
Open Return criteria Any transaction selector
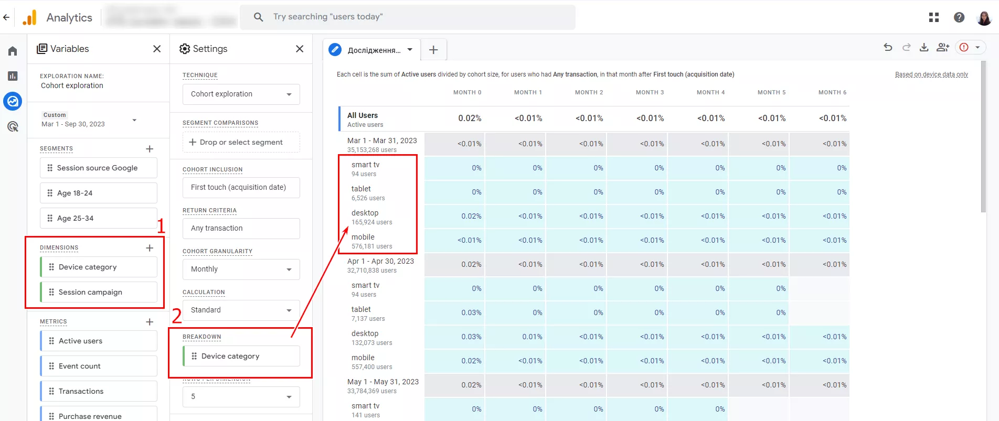point(241,229)
